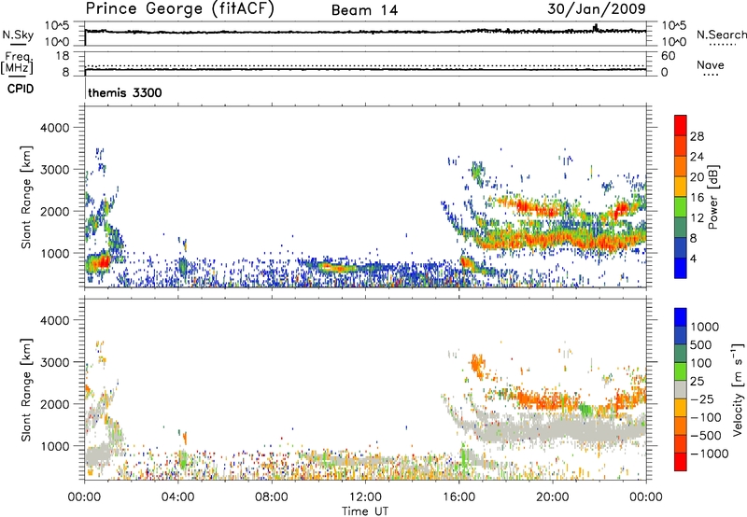Click the solid line sample under N.Sky
747x517 pixels.
(18, 44)
